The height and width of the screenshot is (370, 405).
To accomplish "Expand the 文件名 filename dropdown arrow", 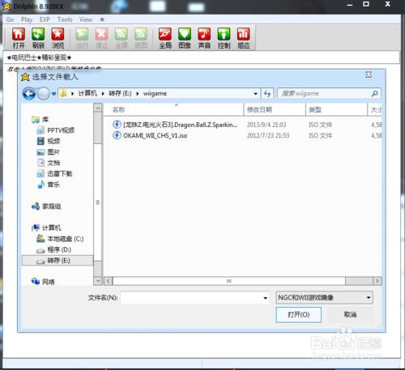I will tap(266, 298).
